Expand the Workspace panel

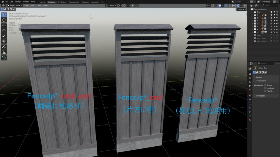pyautogui.click(x=255, y=96)
